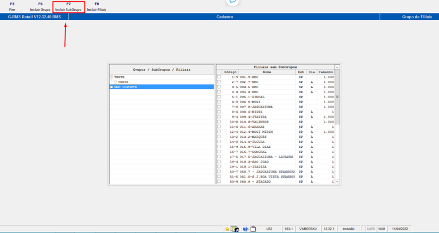The height and width of the screenshot is (233, 439).
Task: Click the LR2 status bar field
Action: [x=269, y=229]
